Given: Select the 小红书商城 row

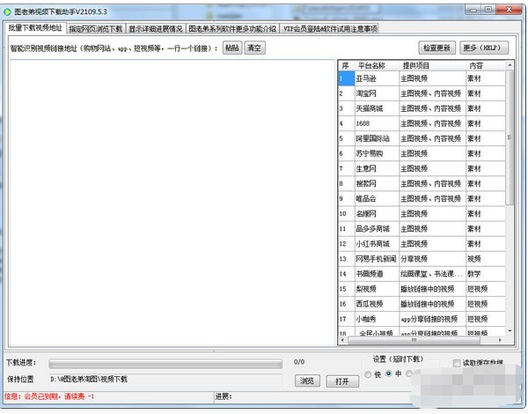Looking at the screenshot, I should click(422, 244).
